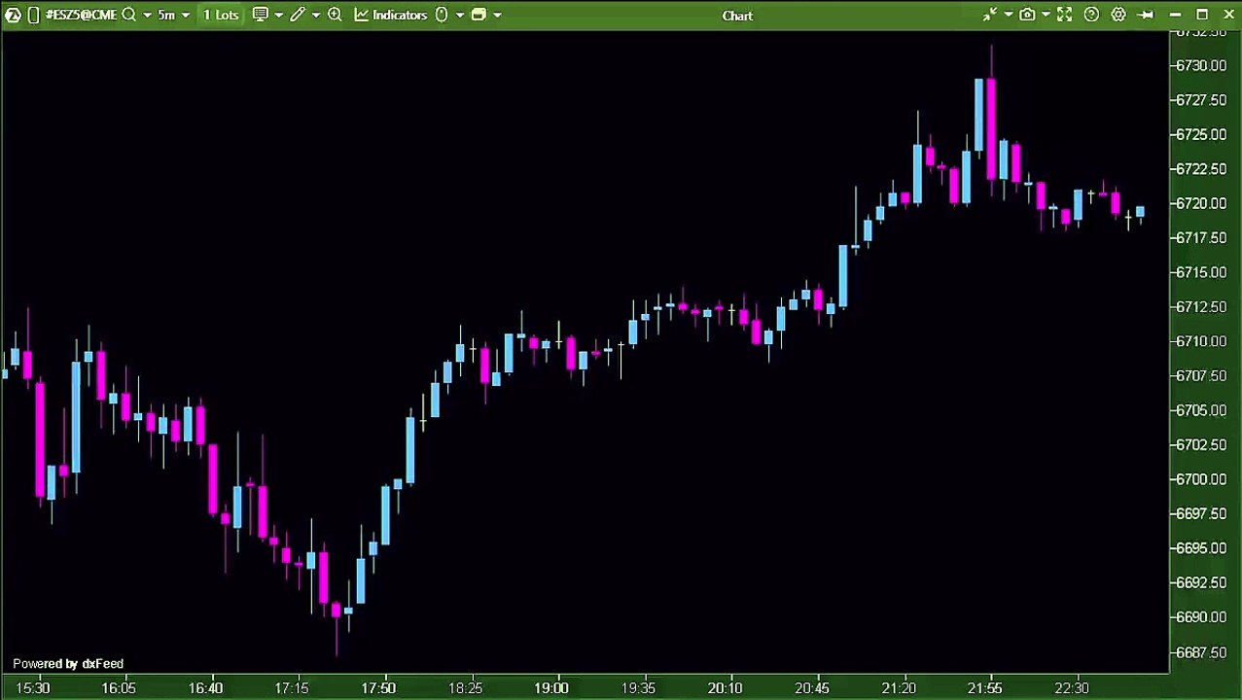Screen dimensions: 1242x700
Task: Expand the symbol dropdown arrow
Action: pos(147,15)
